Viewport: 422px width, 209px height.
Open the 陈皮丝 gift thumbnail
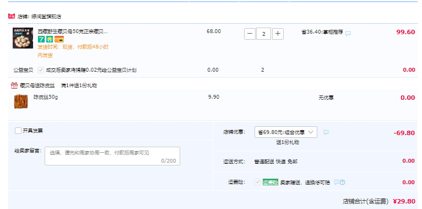pyautogui.click(x=21, y=101)
